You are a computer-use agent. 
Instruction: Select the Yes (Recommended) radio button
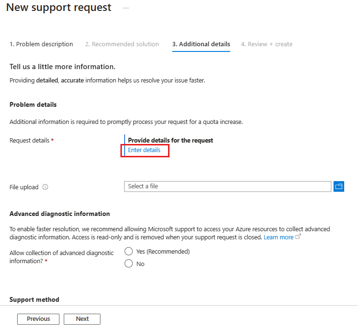pyautogui.click(x=129, y=251)
